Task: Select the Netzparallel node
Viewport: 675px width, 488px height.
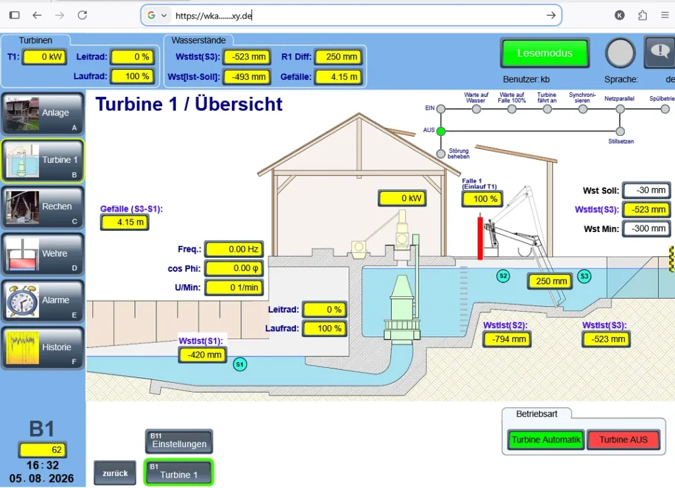Action: (620, 109)
